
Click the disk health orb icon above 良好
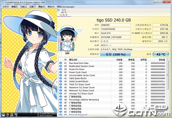tap(58, 10)
